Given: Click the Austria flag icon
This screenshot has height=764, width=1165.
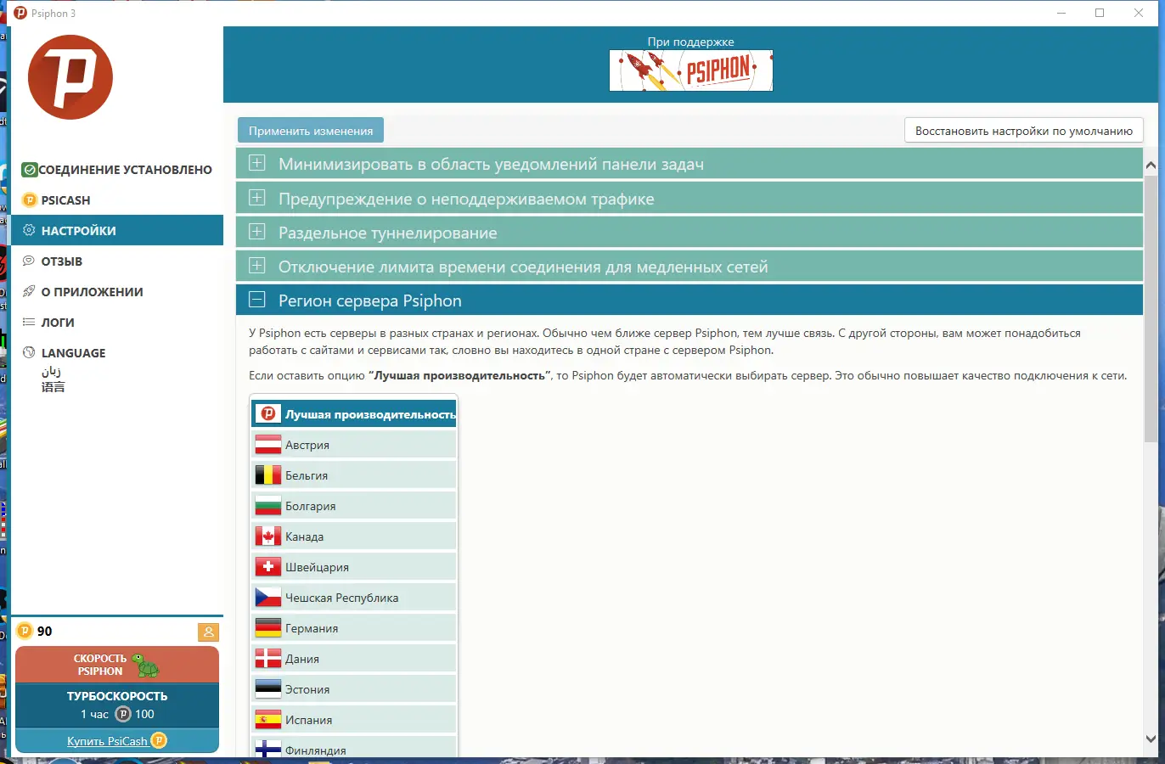Looking at the screenshot, I should (x=268, y=445).
